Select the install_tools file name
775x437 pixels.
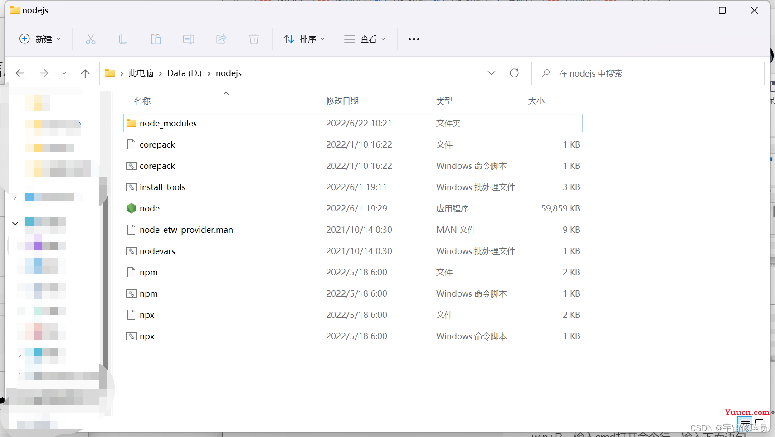click(x=162, y=187)
